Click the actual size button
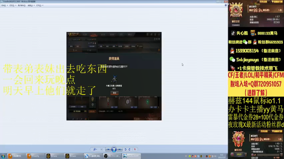284x159 pixels. pyautogui.click(x=102, y=149)
